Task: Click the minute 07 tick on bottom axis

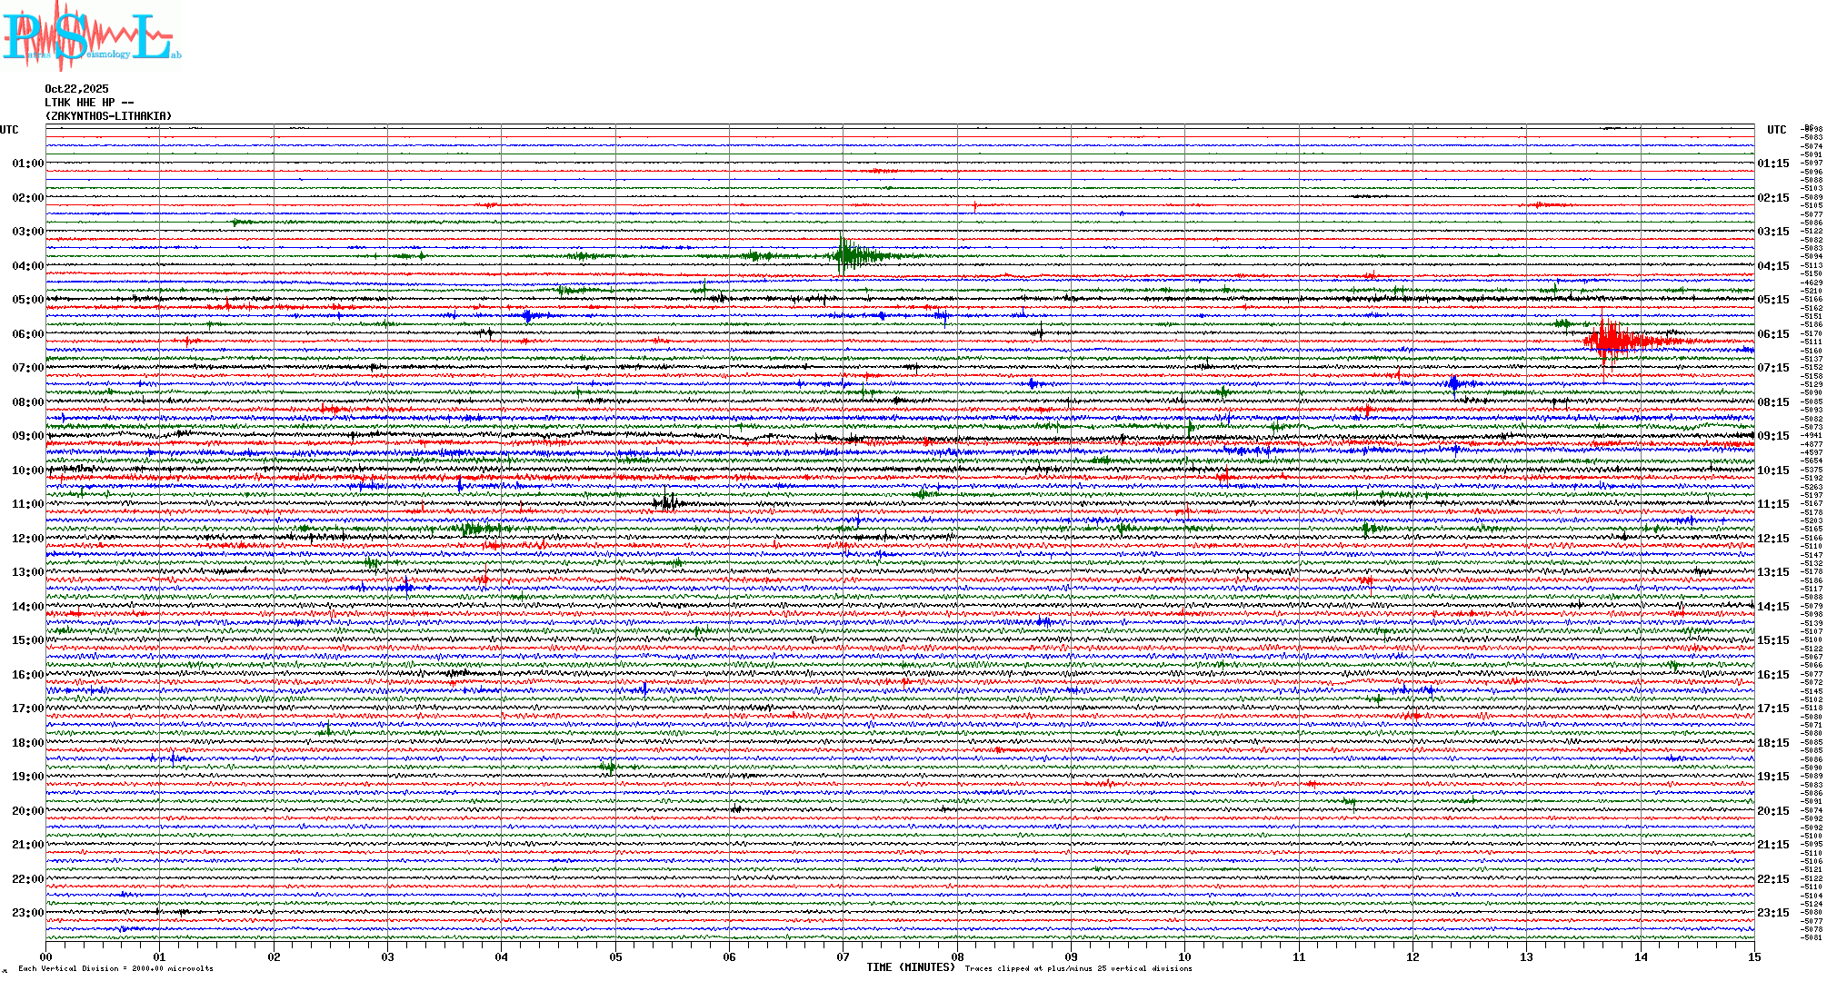Action: (x=843, y=956)
